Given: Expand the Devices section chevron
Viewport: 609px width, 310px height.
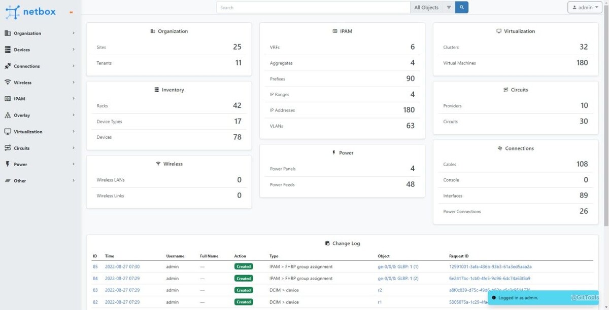Looking at the screenshot, I should 74,50.
